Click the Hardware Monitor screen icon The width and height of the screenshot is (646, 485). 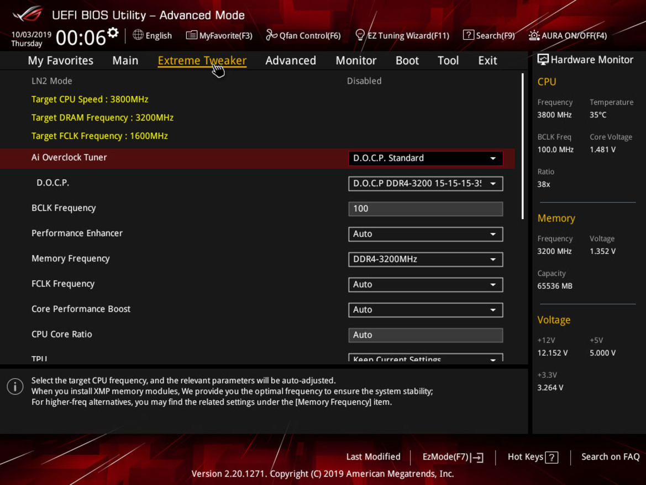tap(543, 60)
